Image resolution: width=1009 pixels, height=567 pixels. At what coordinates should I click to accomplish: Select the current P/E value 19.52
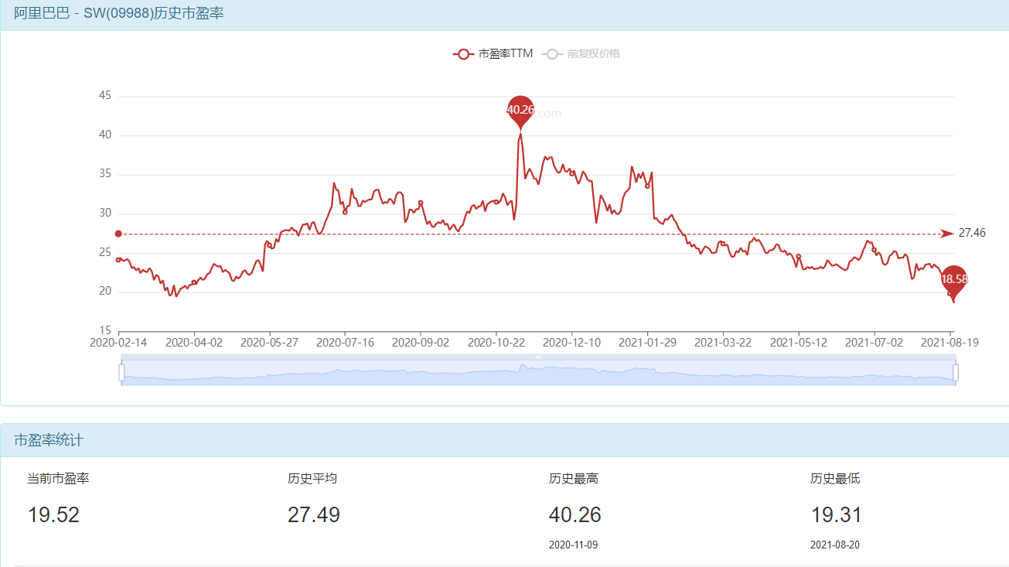click(54, 514)
